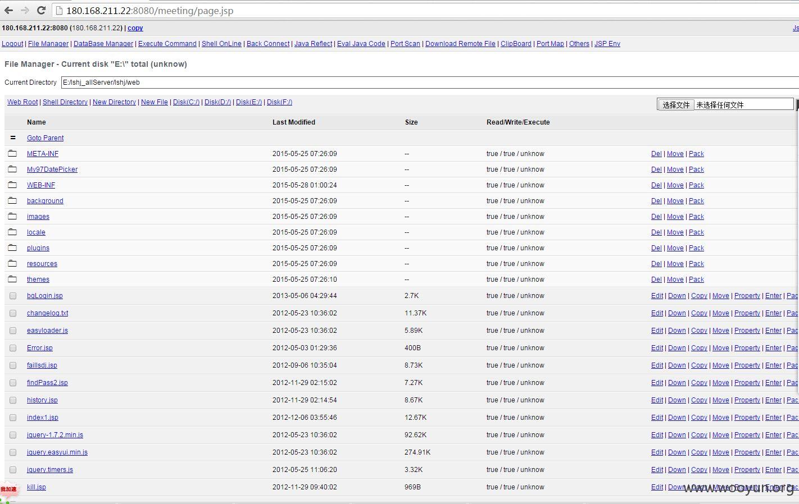This screenshot has width=799, height=504.
Task: Click New File link
Action: pyautogui.click(x=155, y=102)
